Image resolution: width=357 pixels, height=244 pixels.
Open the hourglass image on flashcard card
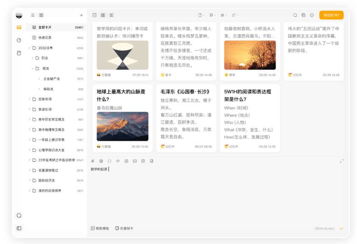(123, 55)
